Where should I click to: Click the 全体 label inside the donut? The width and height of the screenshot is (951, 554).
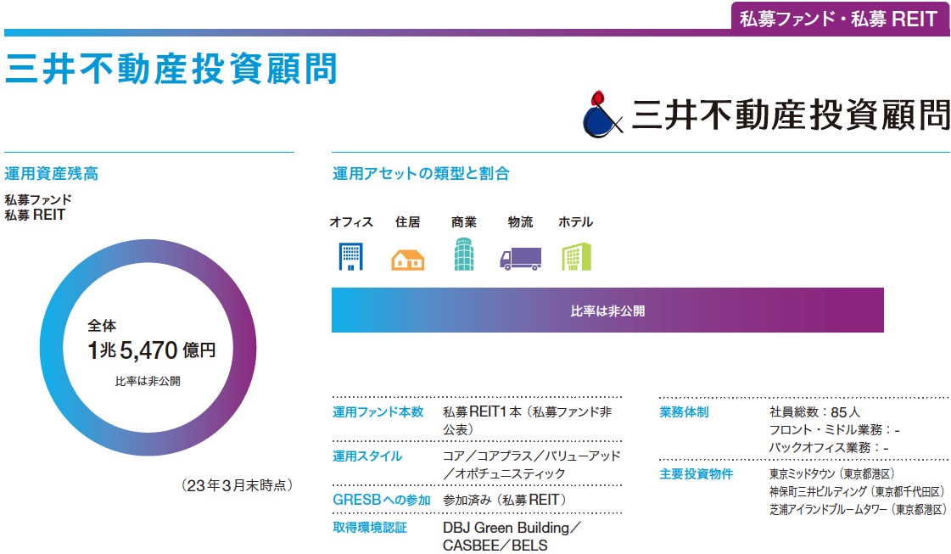point(102,326)
